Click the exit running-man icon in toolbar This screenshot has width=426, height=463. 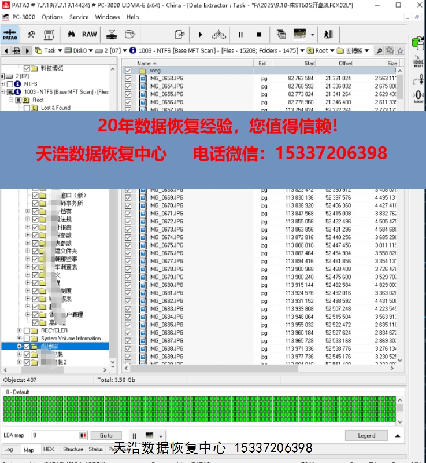tap(328, 35)
